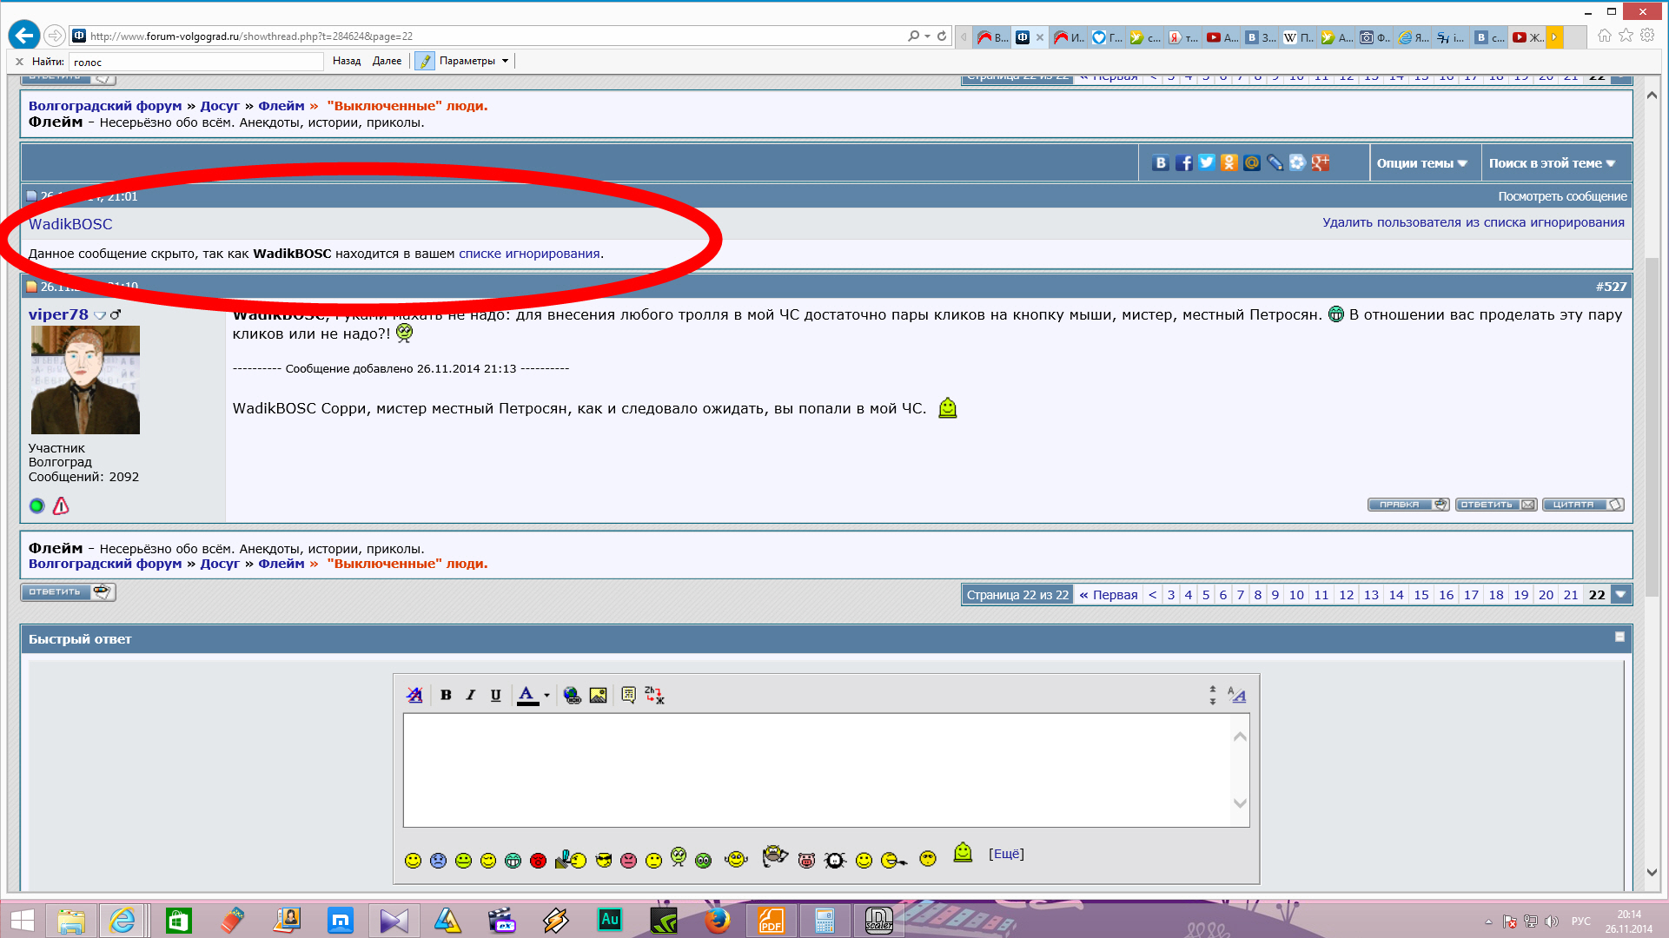Click the insert image icon in editor

click(x=598, y=695)
